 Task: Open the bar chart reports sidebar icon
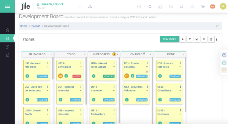[x=7, y=55]
